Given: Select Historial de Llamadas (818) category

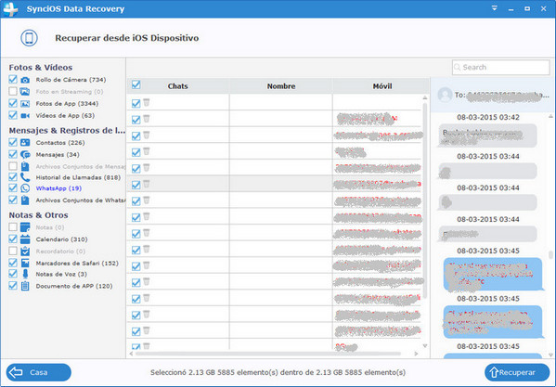Looking at the screenshot, I should tap(78, 177).
